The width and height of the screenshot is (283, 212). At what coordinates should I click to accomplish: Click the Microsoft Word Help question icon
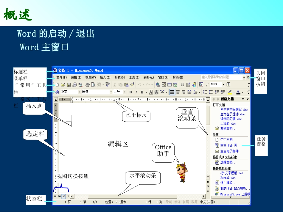tap(228, 84)
